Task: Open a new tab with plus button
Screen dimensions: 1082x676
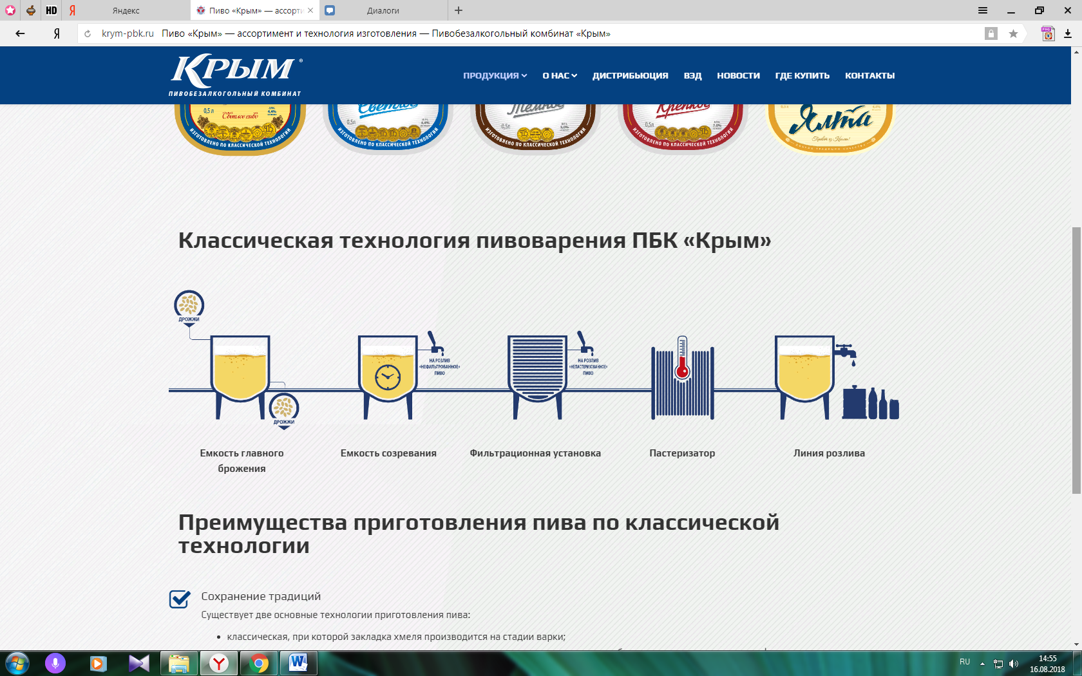Action: coord(459,10)
